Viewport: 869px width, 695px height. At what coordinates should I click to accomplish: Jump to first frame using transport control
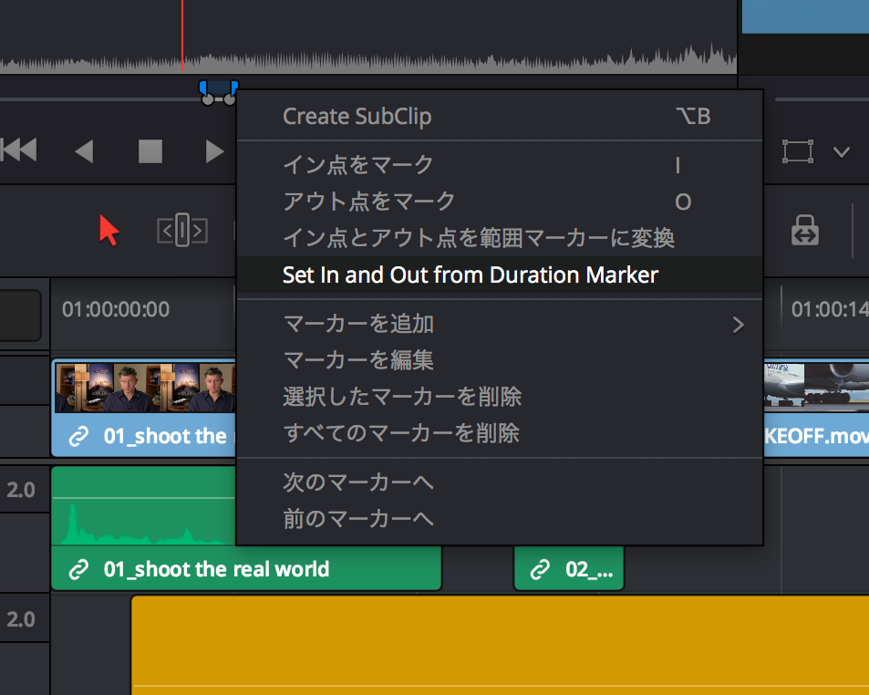pos(18,150)
